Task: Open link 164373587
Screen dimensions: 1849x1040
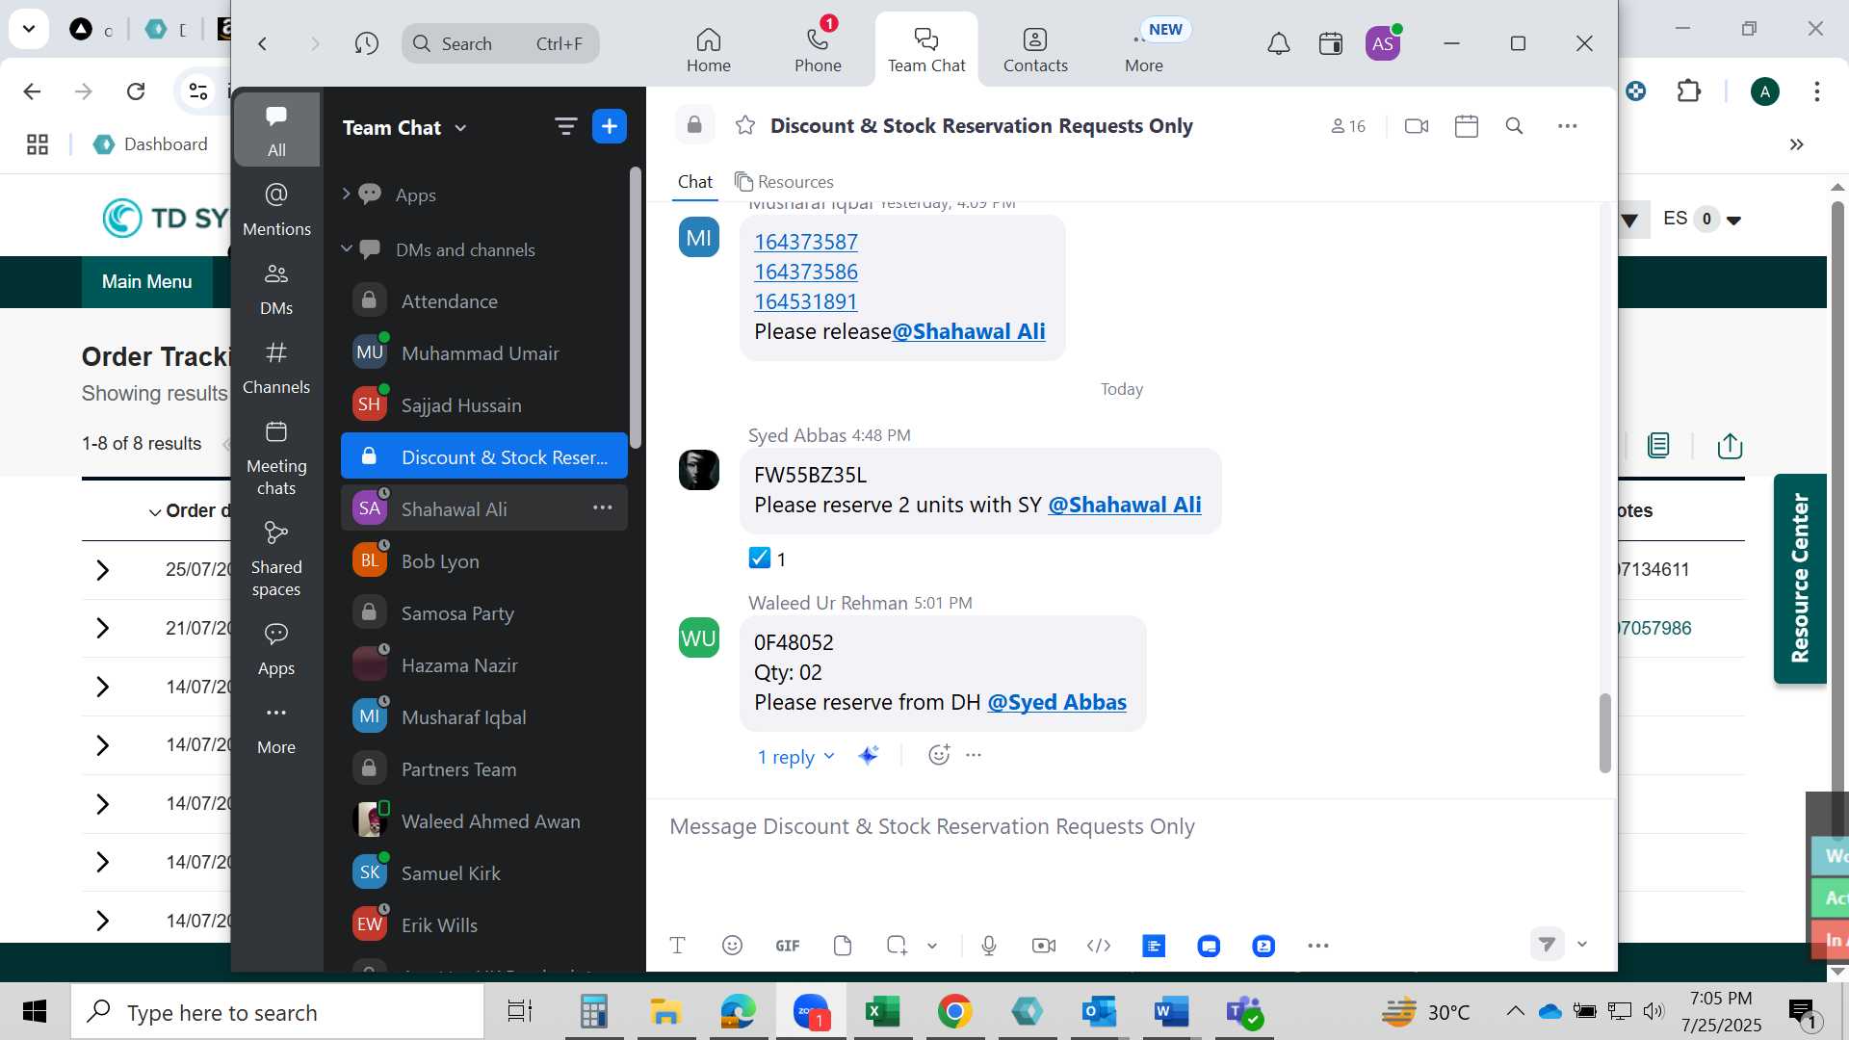Action: tap(805, 242)
